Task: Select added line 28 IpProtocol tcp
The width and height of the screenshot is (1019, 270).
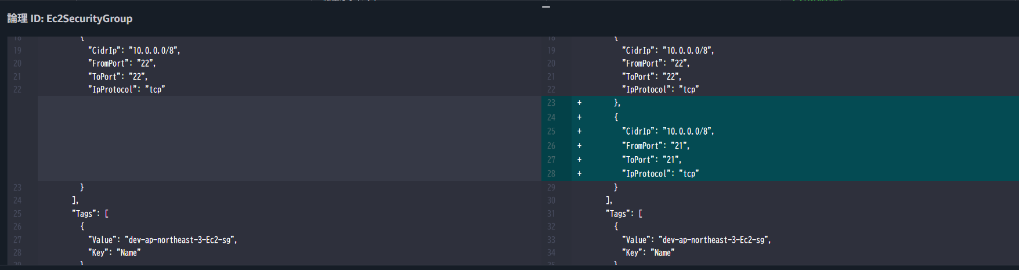Action: pos(660,174)
